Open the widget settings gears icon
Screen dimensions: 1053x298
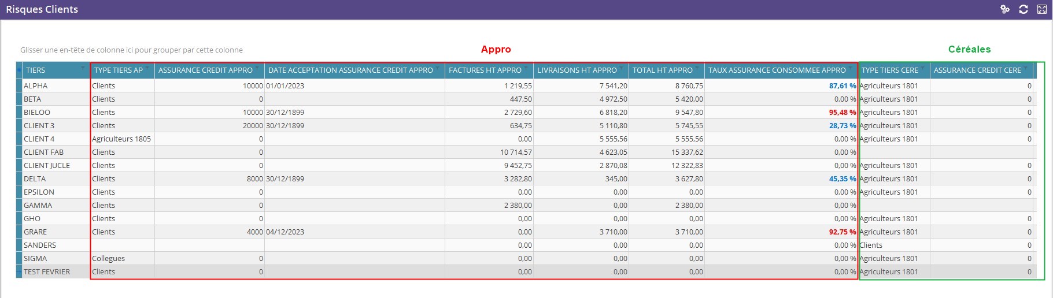coord(1005,9)
